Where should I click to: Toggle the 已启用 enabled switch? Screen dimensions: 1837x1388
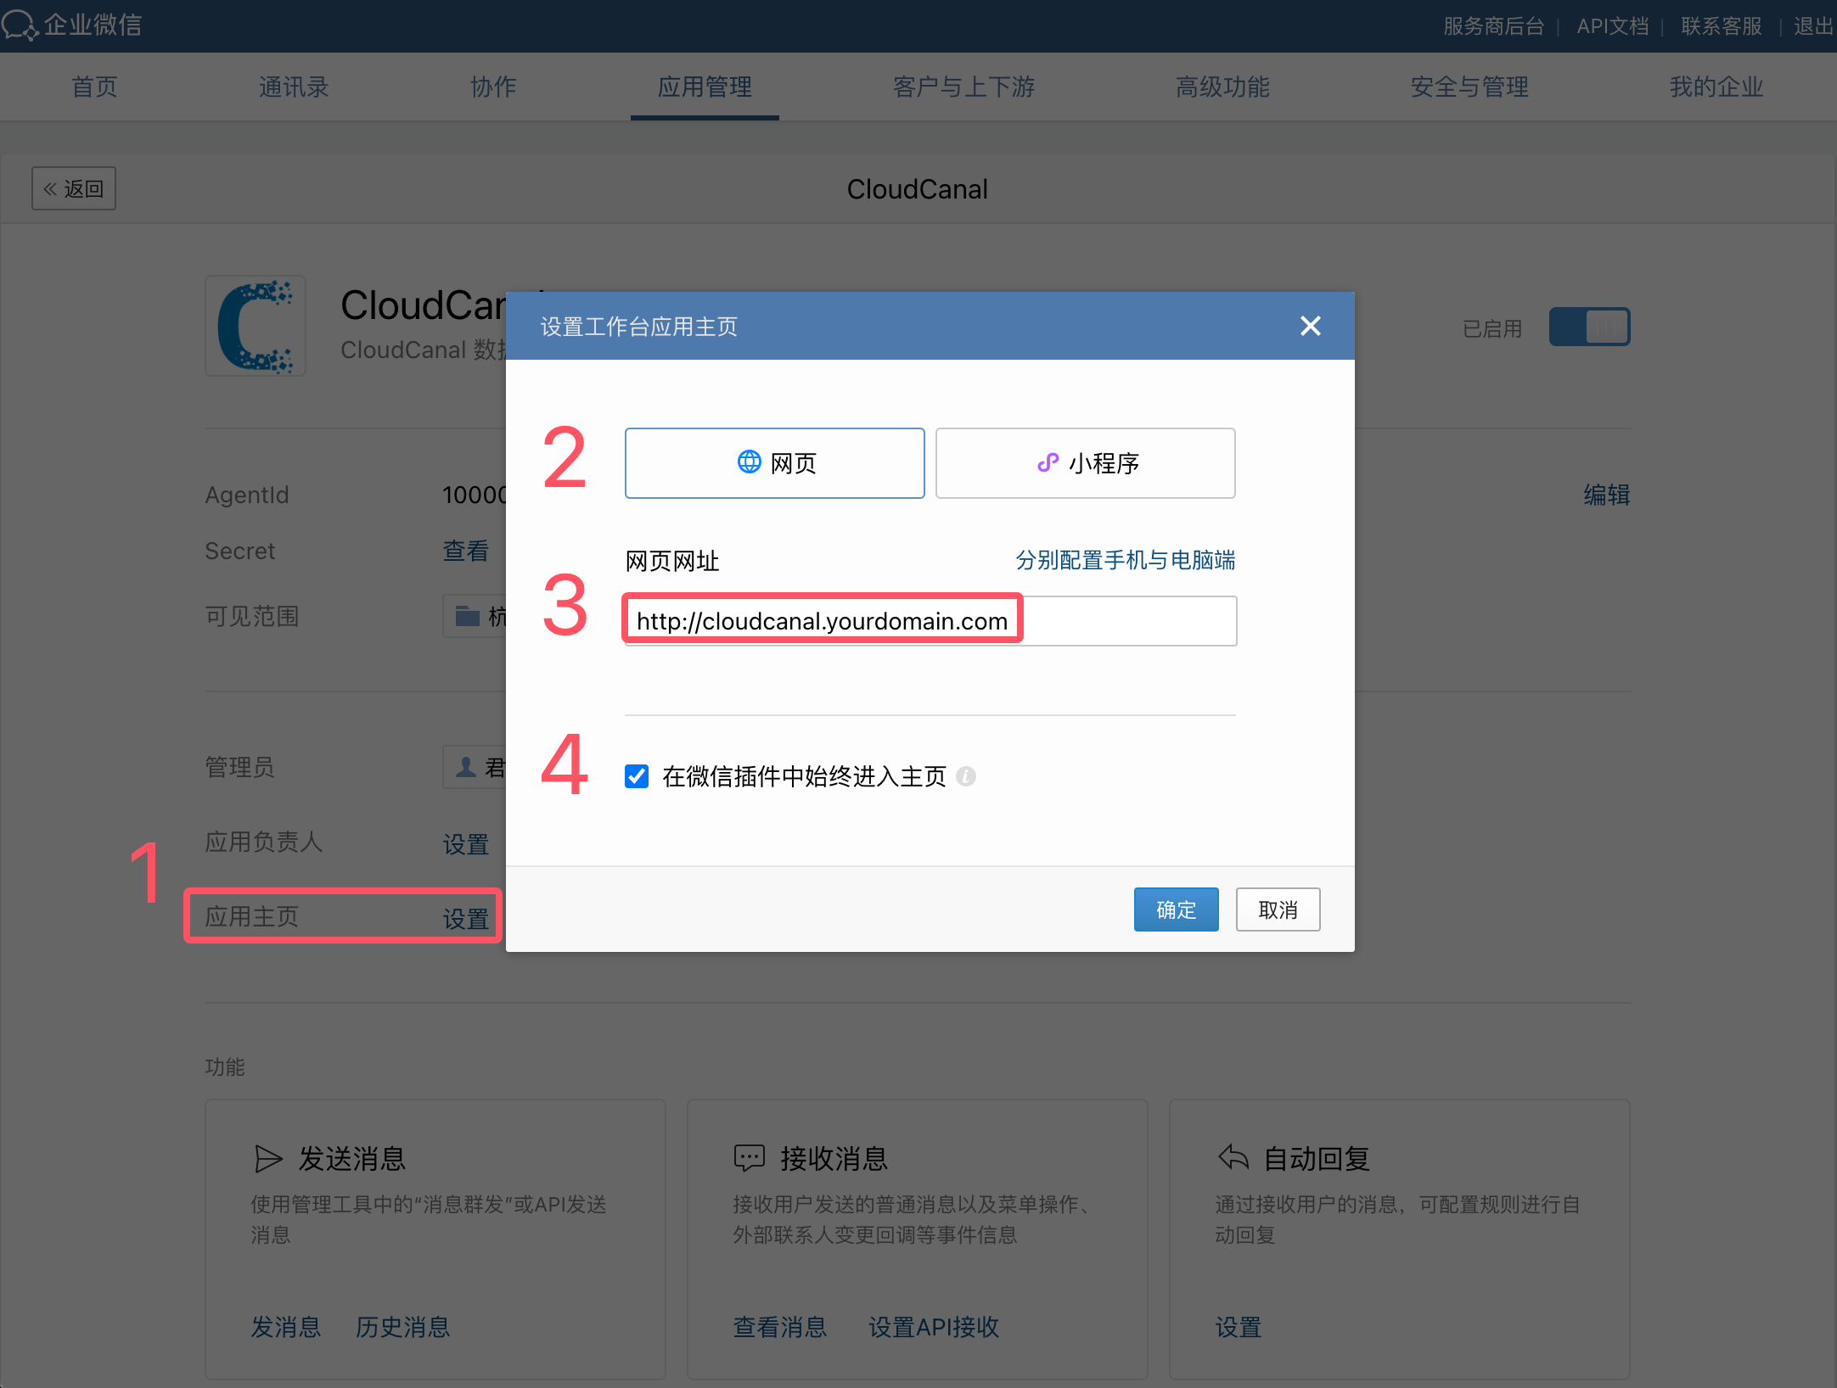[1589, 327]
